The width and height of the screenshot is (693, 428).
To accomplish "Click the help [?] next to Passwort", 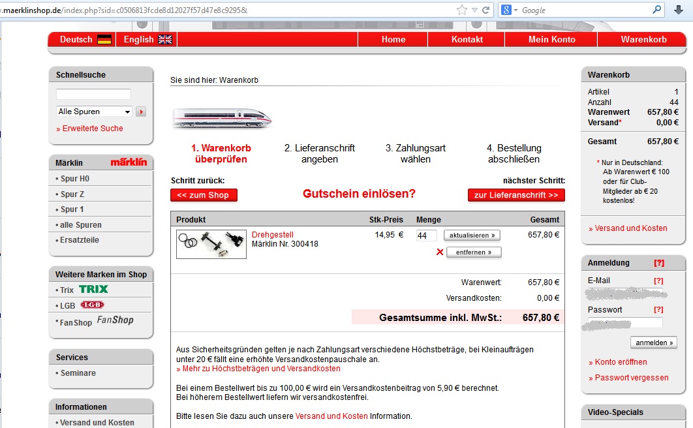I will tap(658, 310).
